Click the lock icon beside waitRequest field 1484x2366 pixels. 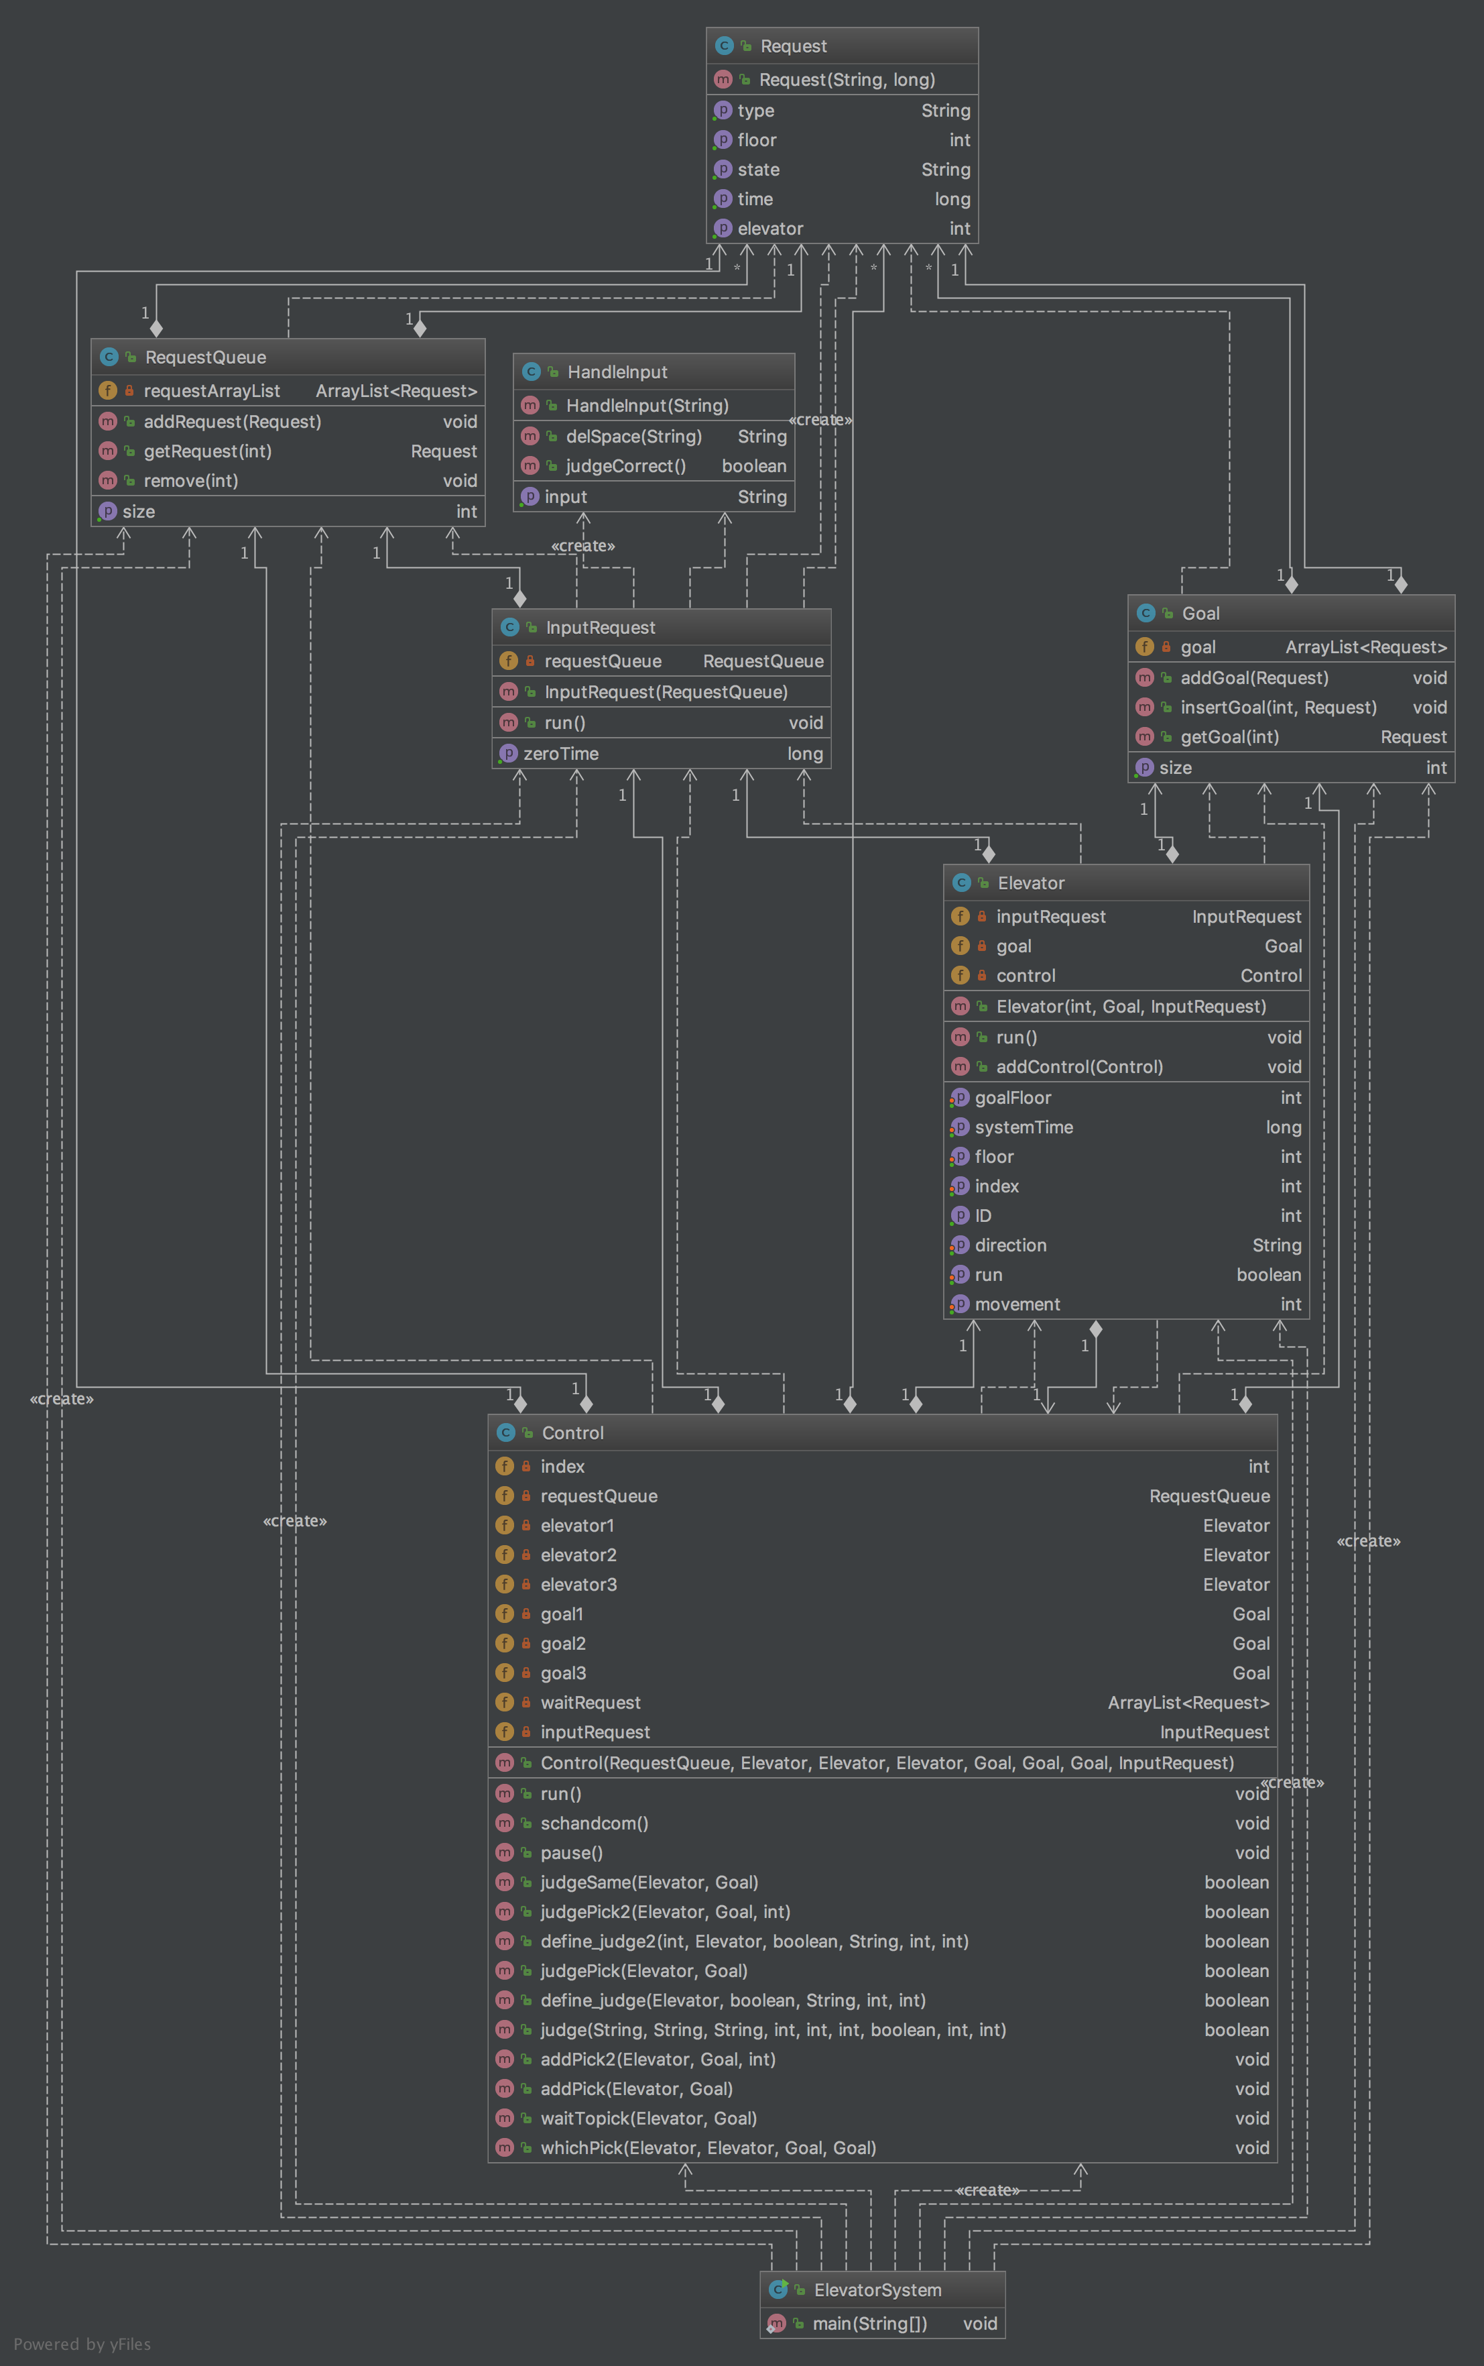coord(526,1702)
